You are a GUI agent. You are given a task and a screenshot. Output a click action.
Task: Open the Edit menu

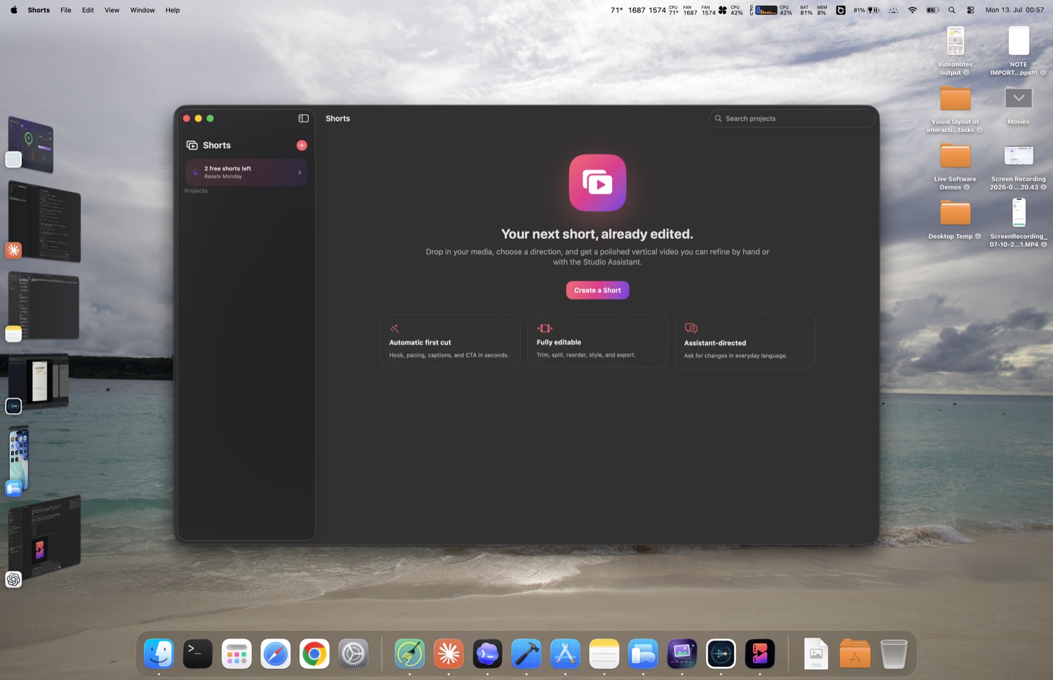click(88, 10)
